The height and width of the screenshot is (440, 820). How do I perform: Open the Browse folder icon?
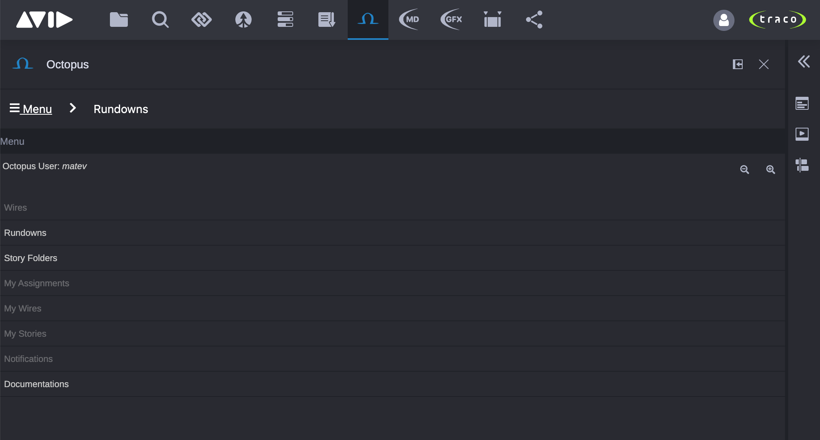(119, 20)
